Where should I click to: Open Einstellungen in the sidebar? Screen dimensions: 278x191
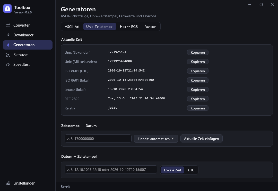[x=28, y=183]
